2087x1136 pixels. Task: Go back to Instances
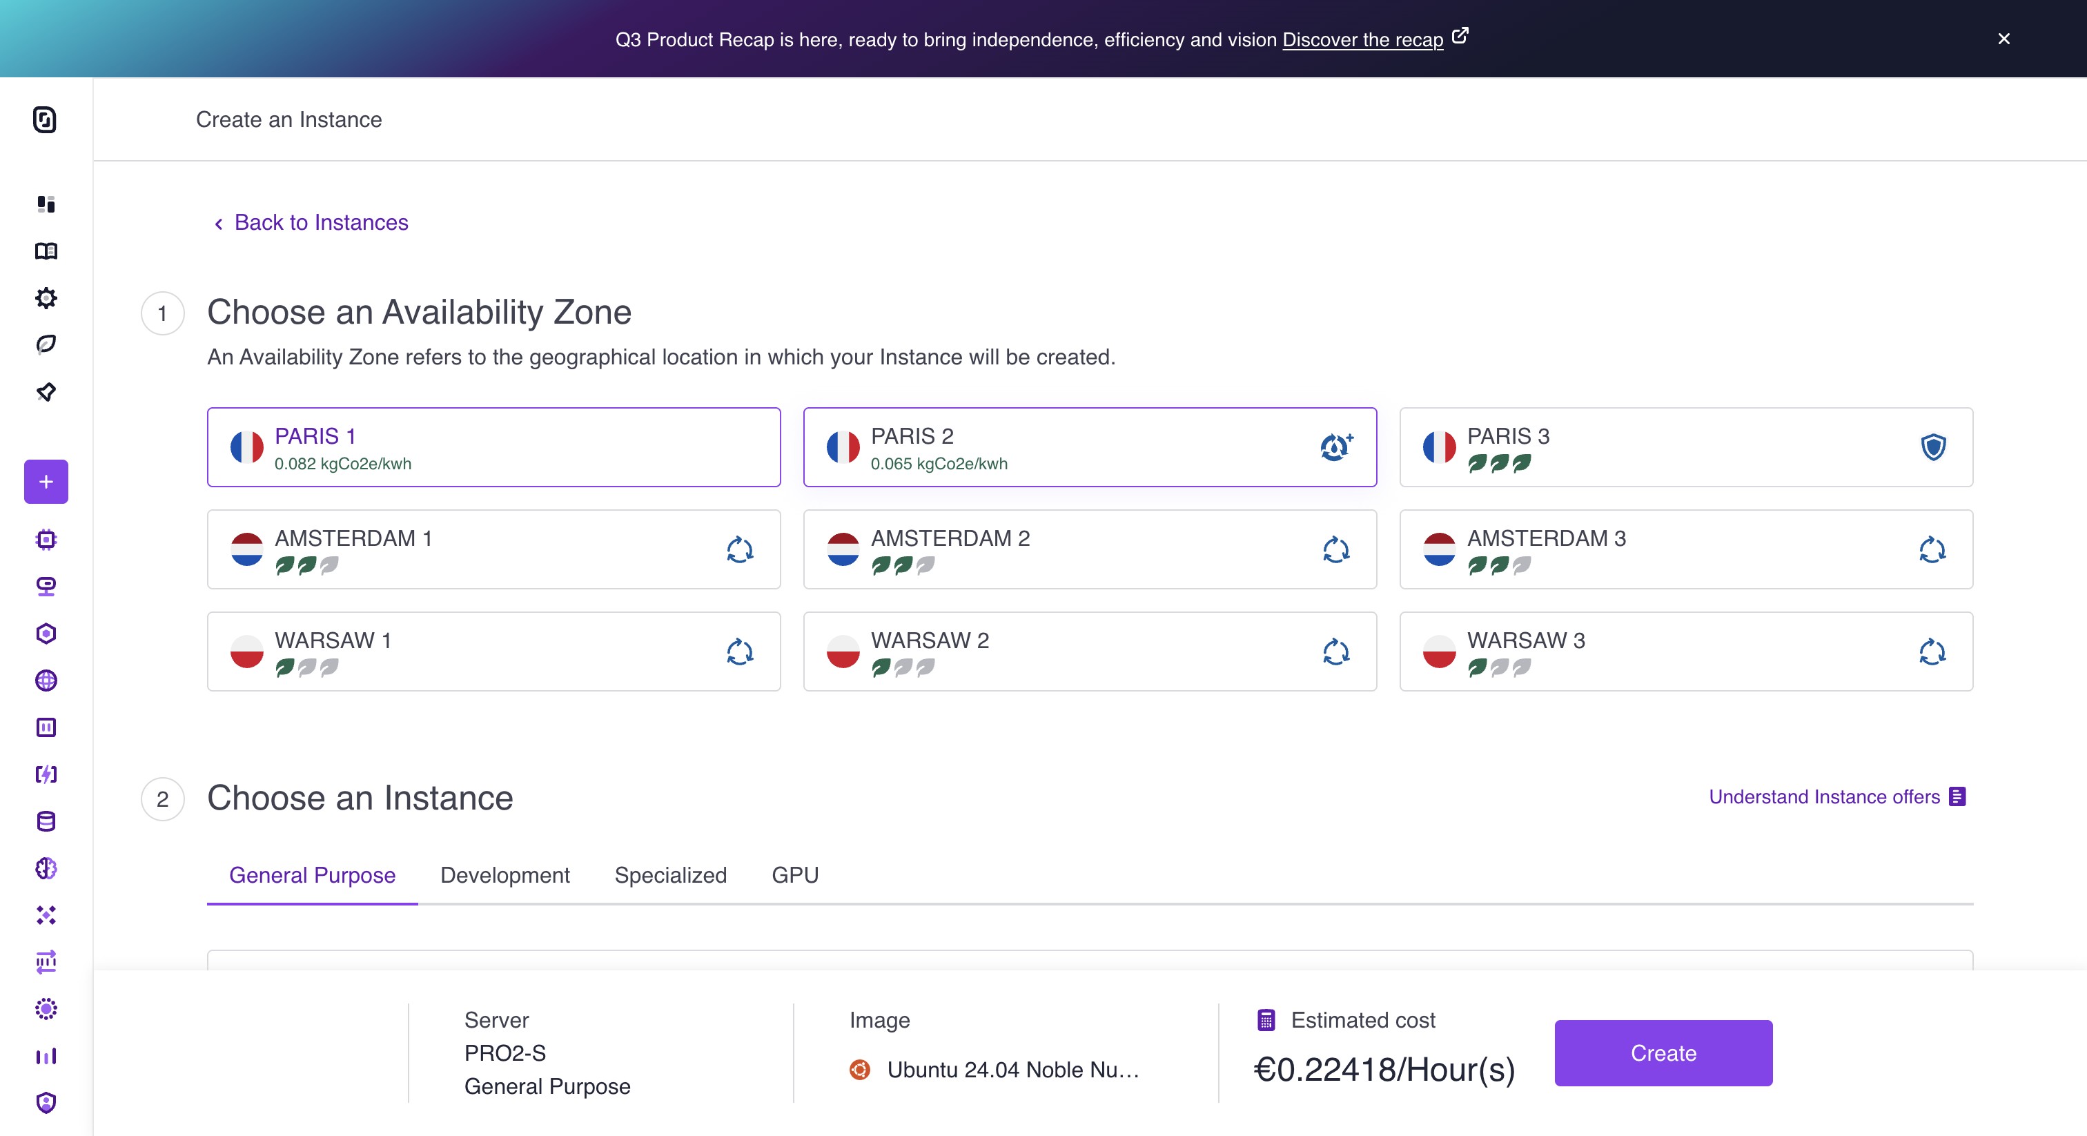pyautogui.click(x=320, y=223)
